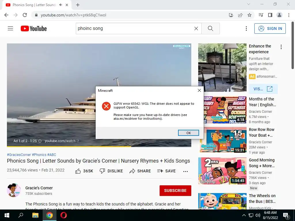This screenshot has height=221, width=295.
Task: Go back to the previous browser page
Action: tap(6, 15)
